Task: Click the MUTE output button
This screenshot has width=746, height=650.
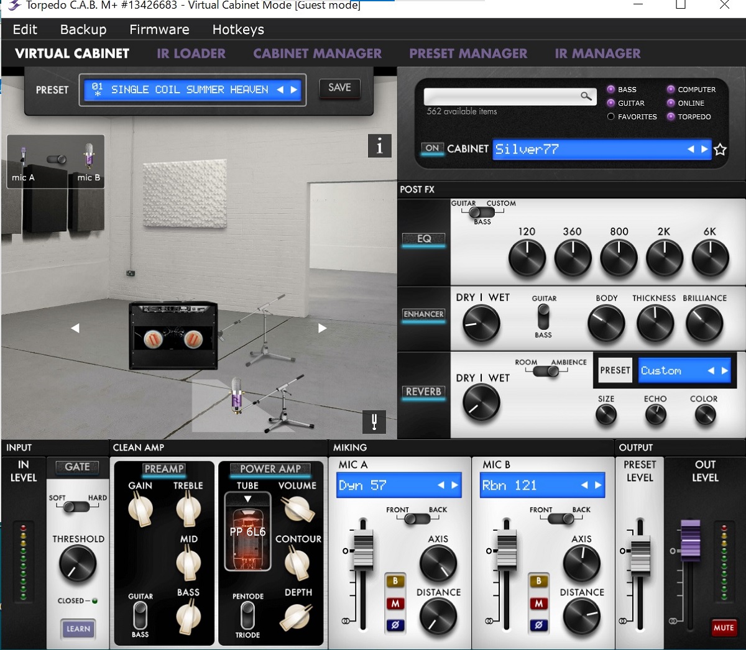Action: [x=724, y=628]
